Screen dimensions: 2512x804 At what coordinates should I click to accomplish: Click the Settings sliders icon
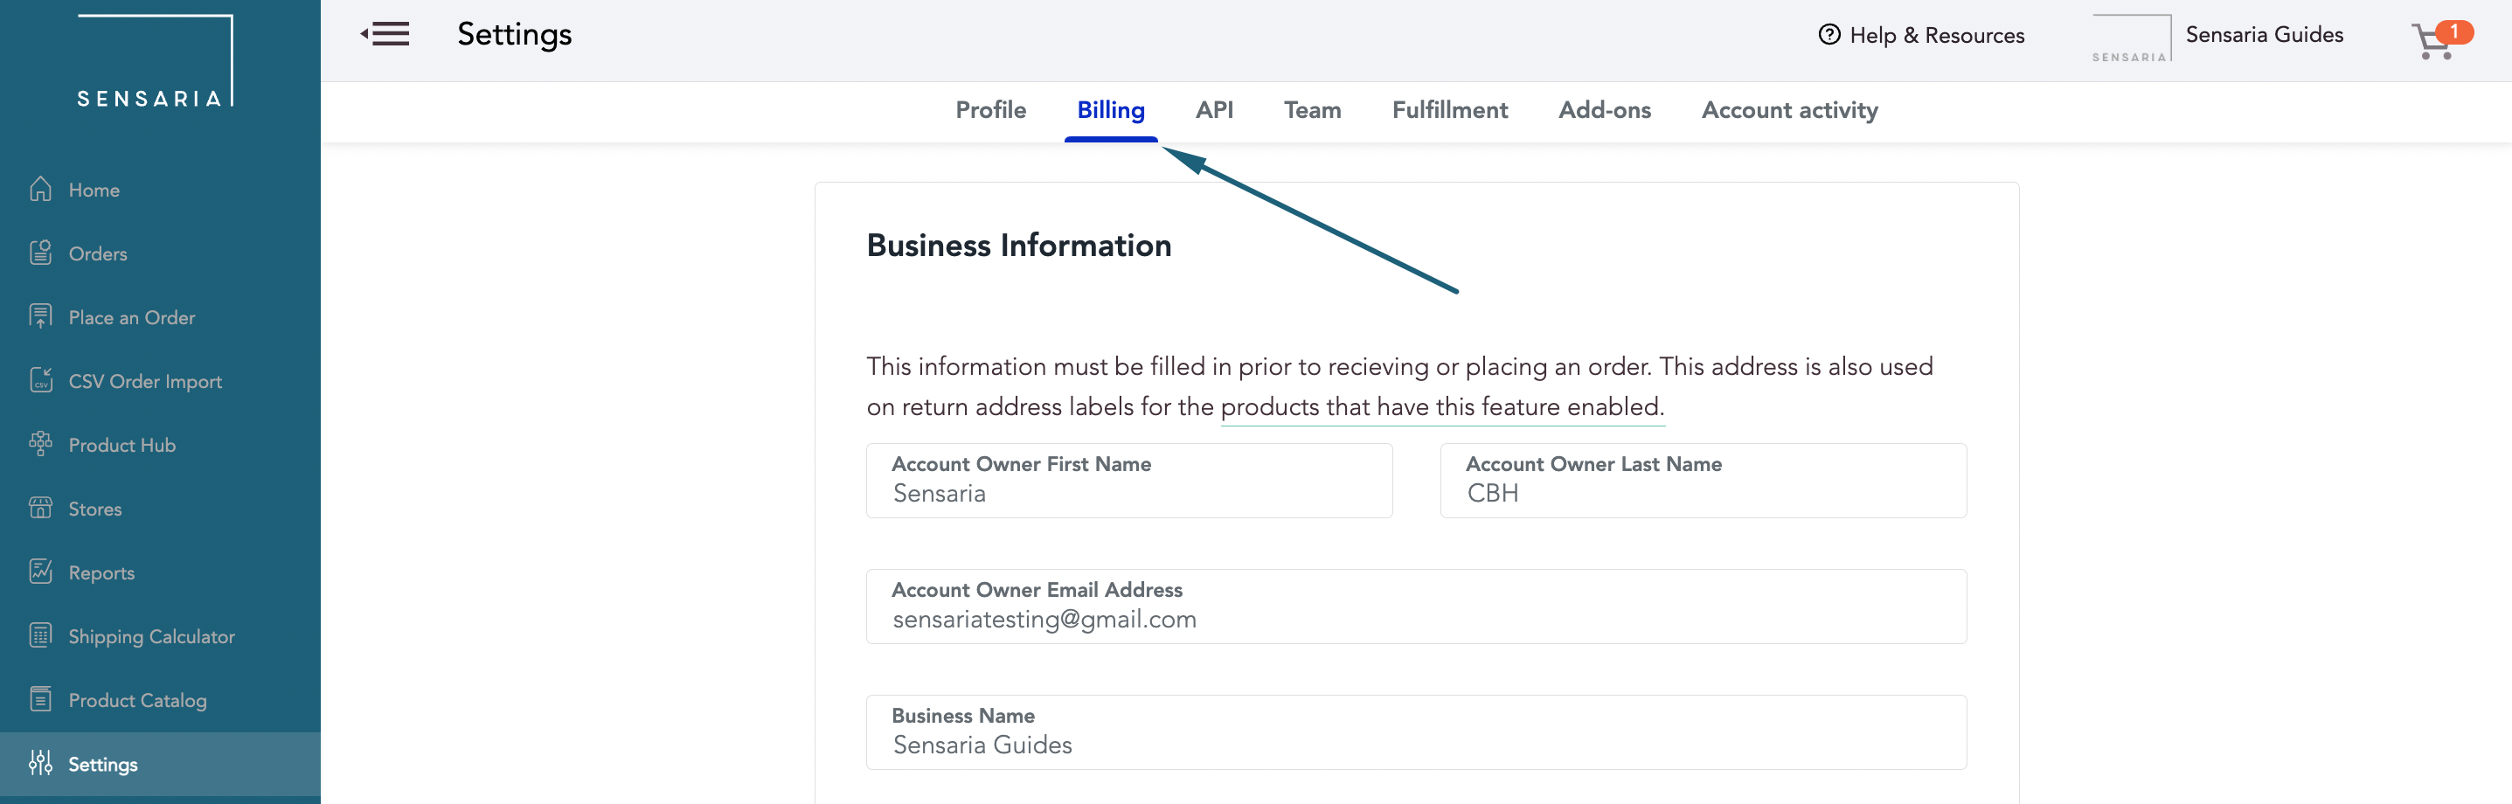(40, 763)
